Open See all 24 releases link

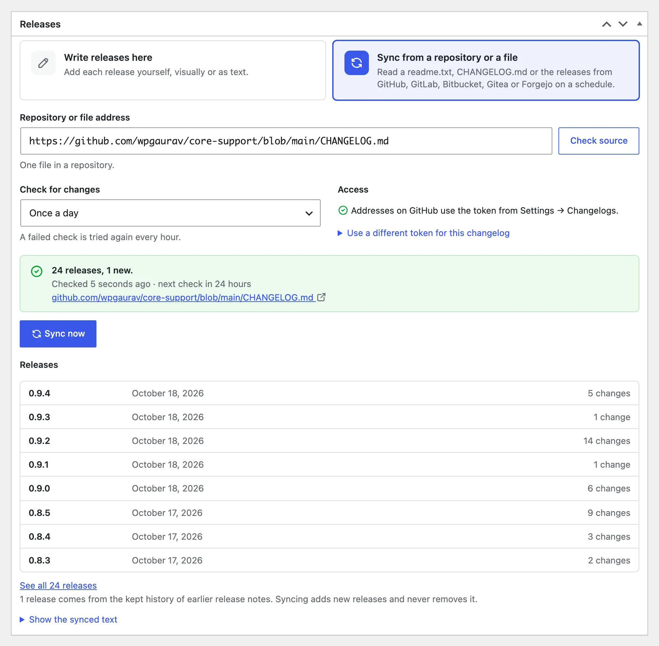point(58,586)
